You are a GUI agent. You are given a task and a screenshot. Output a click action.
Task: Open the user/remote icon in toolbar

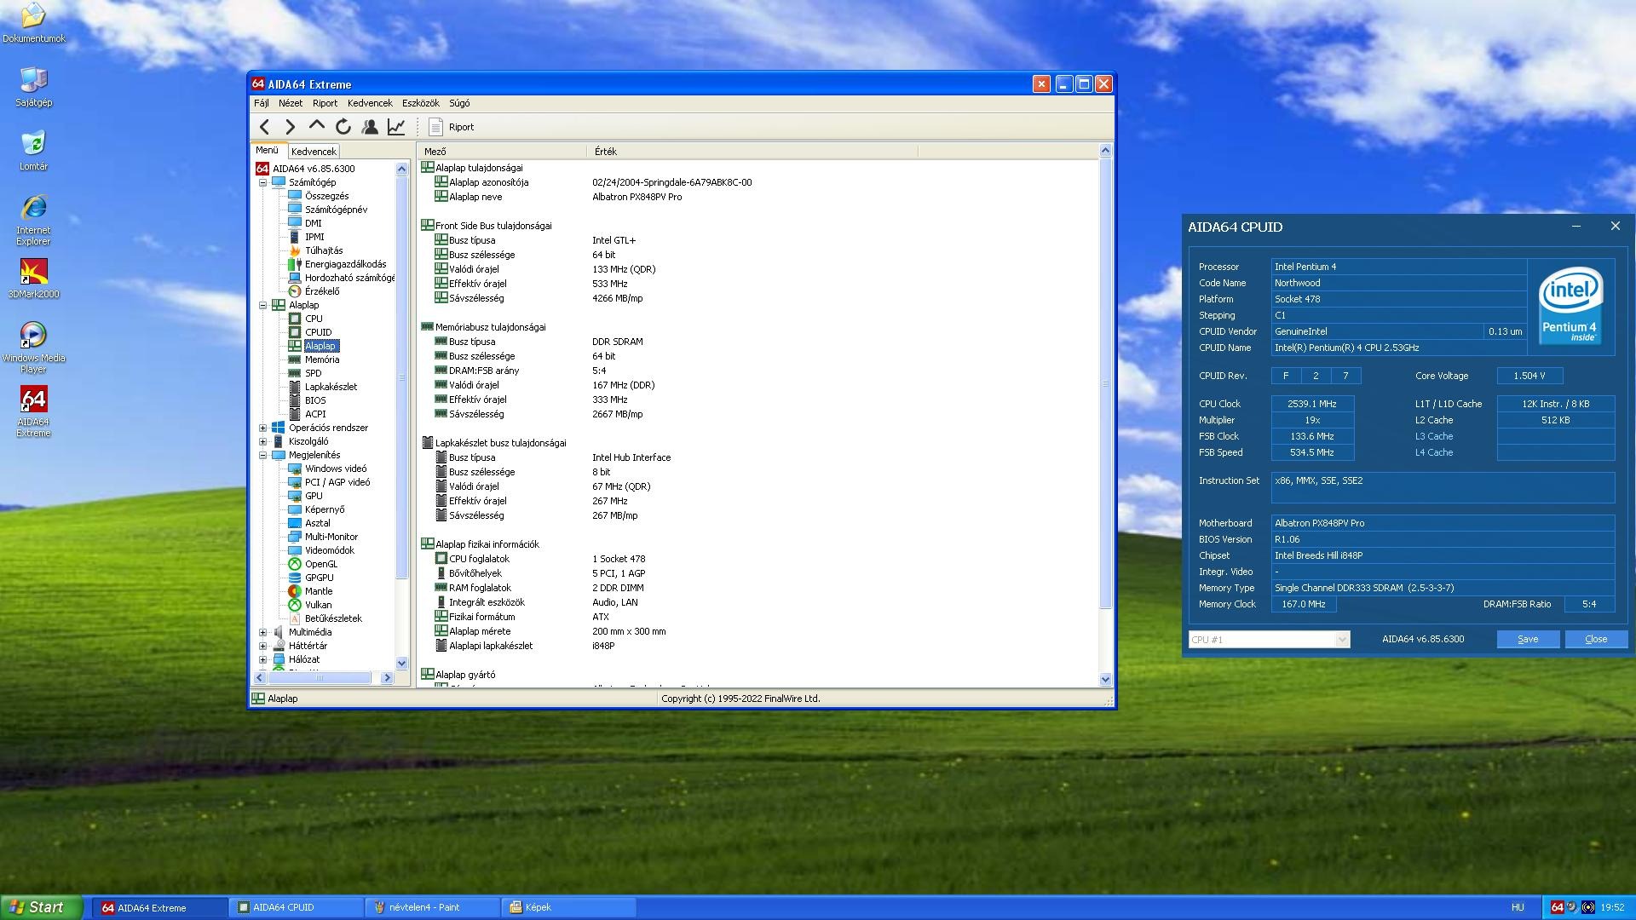tap(370, 127)
